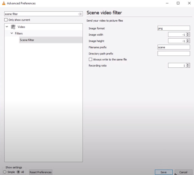This screenshot has height=175, width=194.
Task: Save the preferences
Action: (x=164, y=172)
